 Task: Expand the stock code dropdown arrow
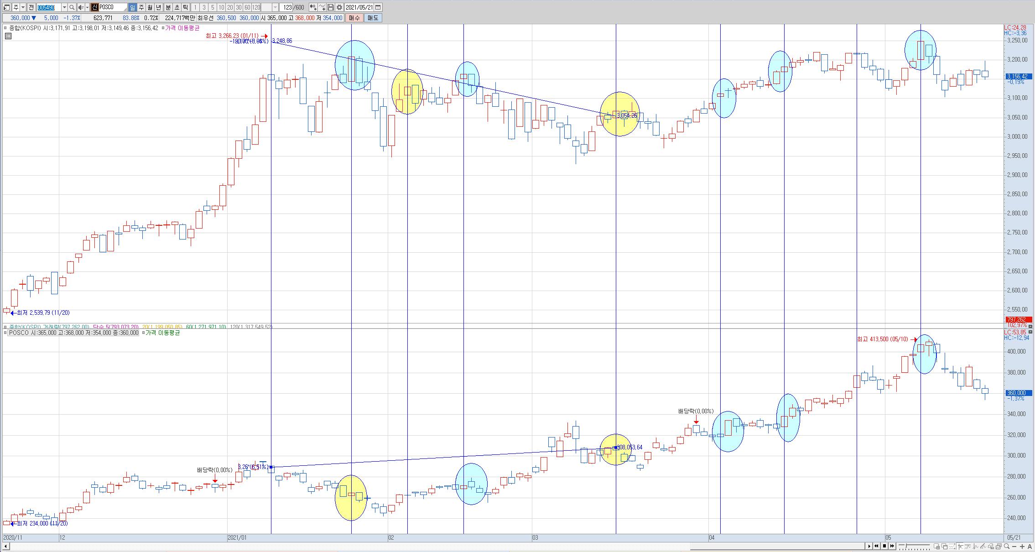point(64,7)
